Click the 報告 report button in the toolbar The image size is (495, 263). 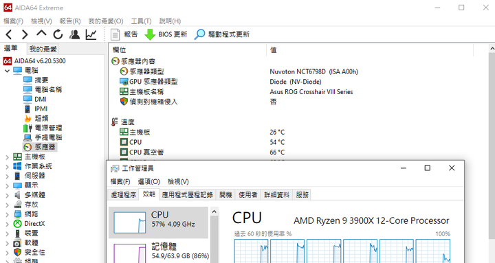124,34
